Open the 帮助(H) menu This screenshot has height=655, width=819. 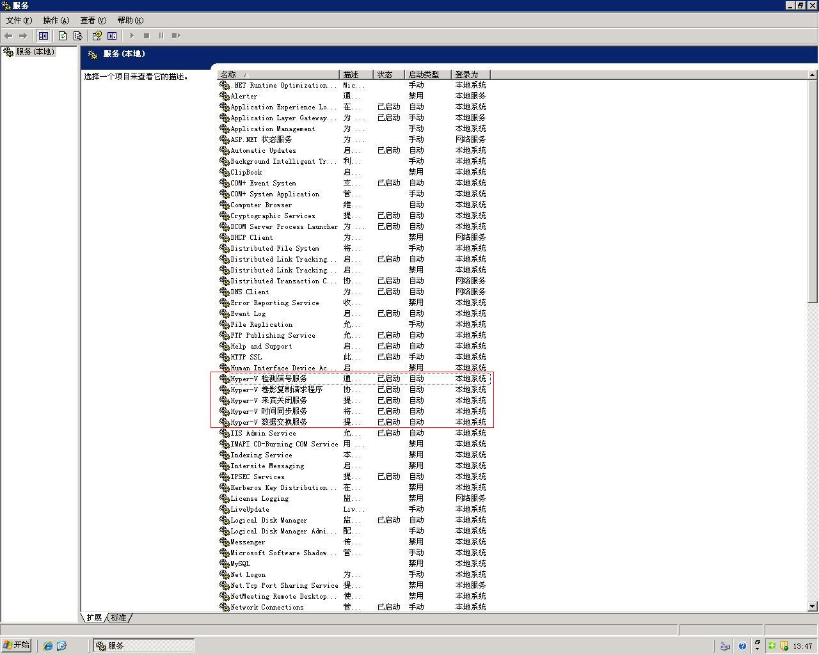[130, 20]
